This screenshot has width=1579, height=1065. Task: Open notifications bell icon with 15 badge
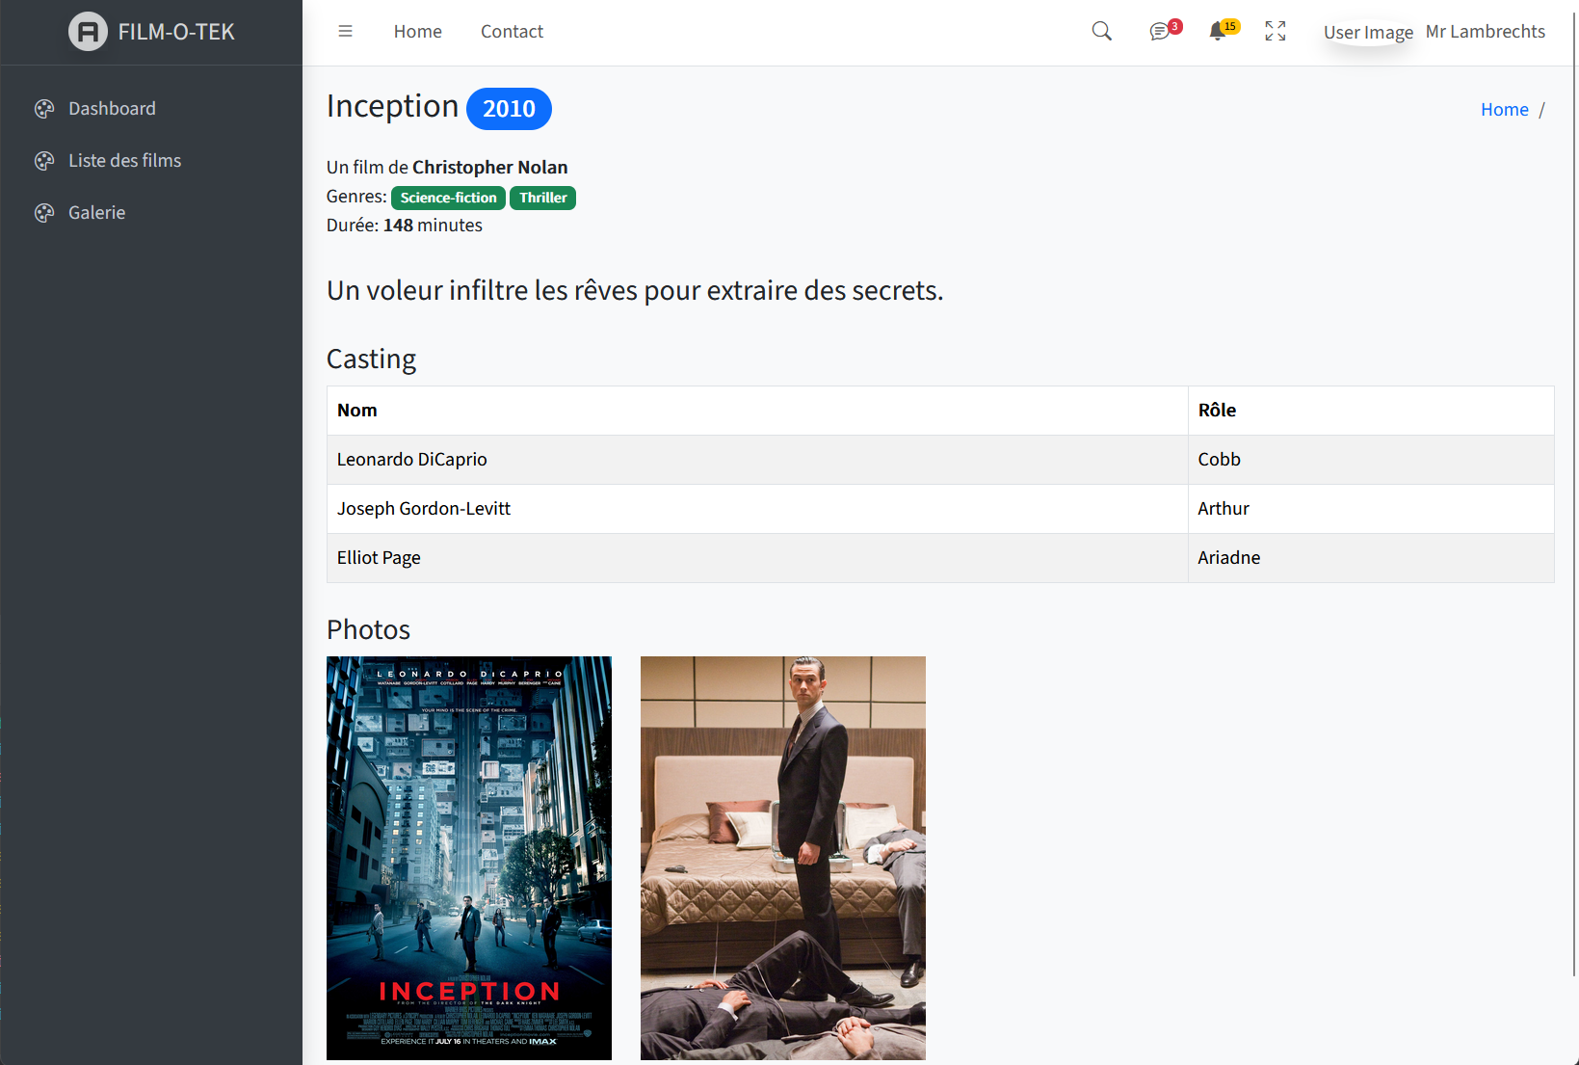coord(1224,31)
